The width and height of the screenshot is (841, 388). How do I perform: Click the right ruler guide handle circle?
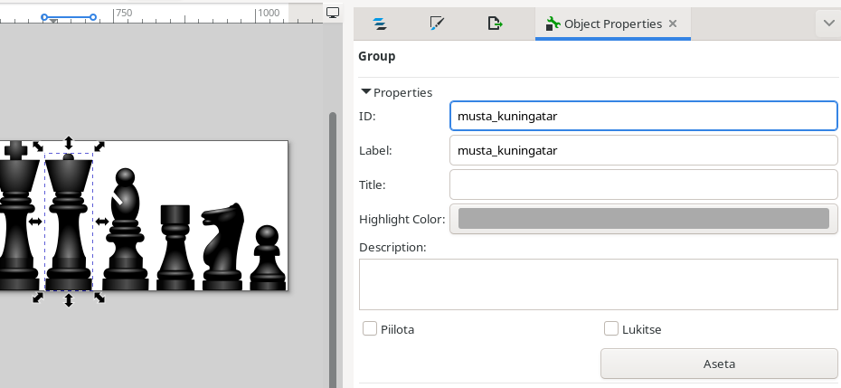(93, 17)
